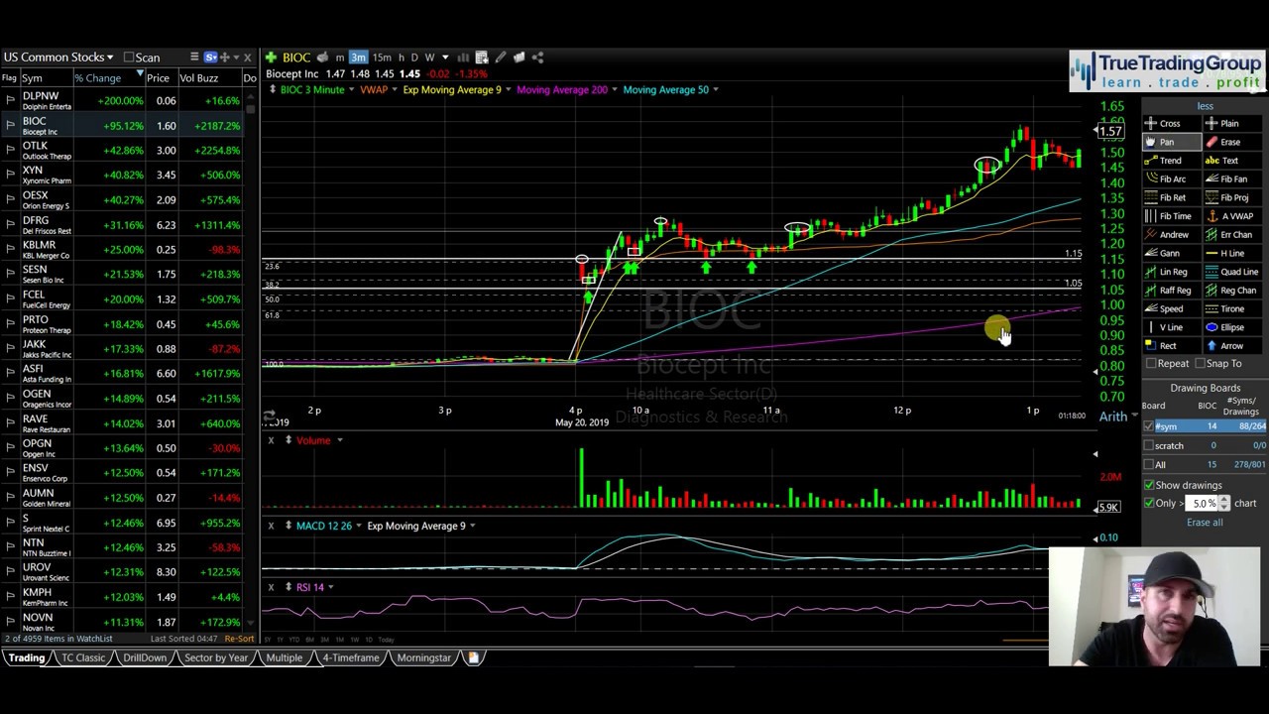This screenshot has height=714, width=1269.
Task: Toggle the Scan checkbox
Action: 129,58
